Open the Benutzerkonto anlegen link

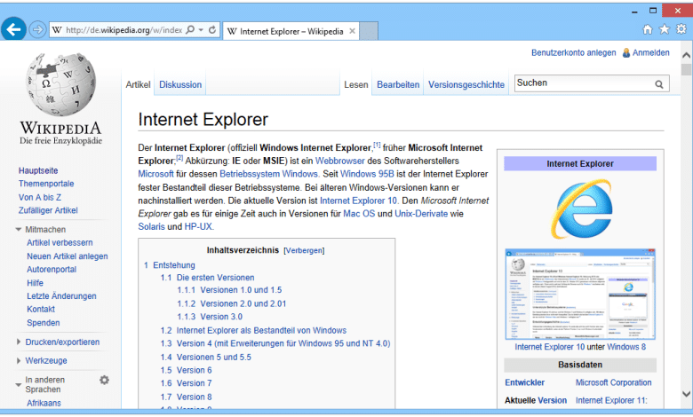point(573,52)
